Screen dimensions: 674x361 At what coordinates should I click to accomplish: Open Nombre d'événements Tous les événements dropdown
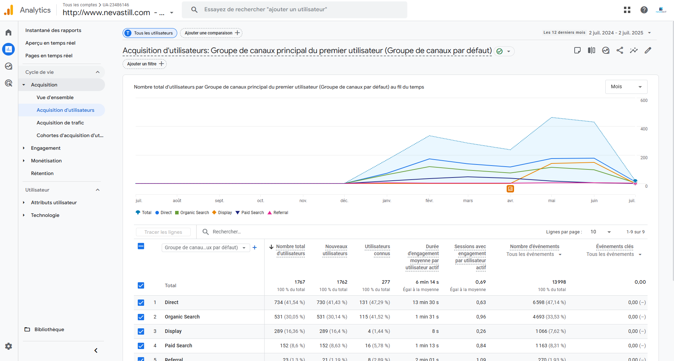pyautogui.click(x=534, y=254)
